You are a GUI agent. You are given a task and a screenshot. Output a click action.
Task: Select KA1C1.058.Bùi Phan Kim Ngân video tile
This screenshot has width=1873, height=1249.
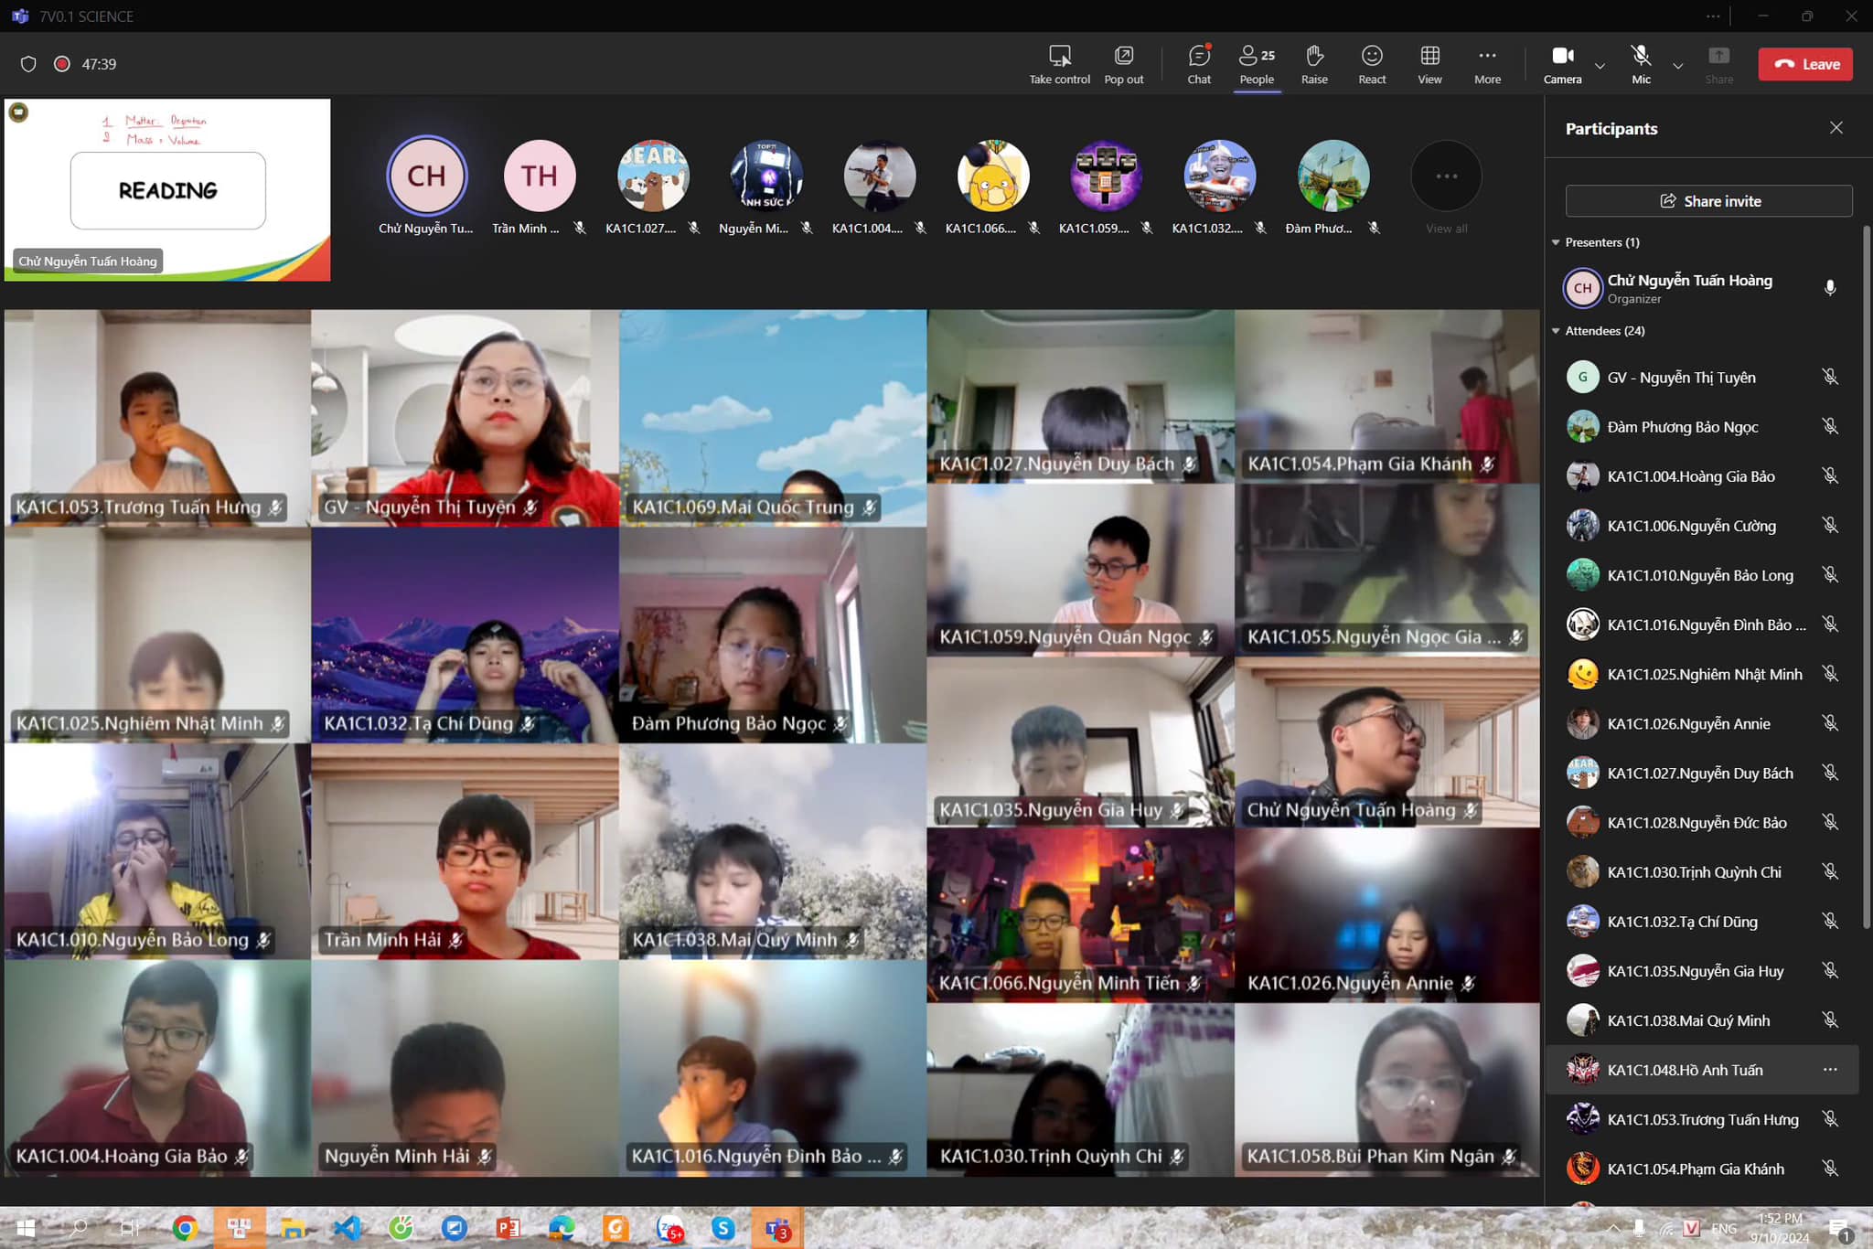click(x=1387, y=1090)
